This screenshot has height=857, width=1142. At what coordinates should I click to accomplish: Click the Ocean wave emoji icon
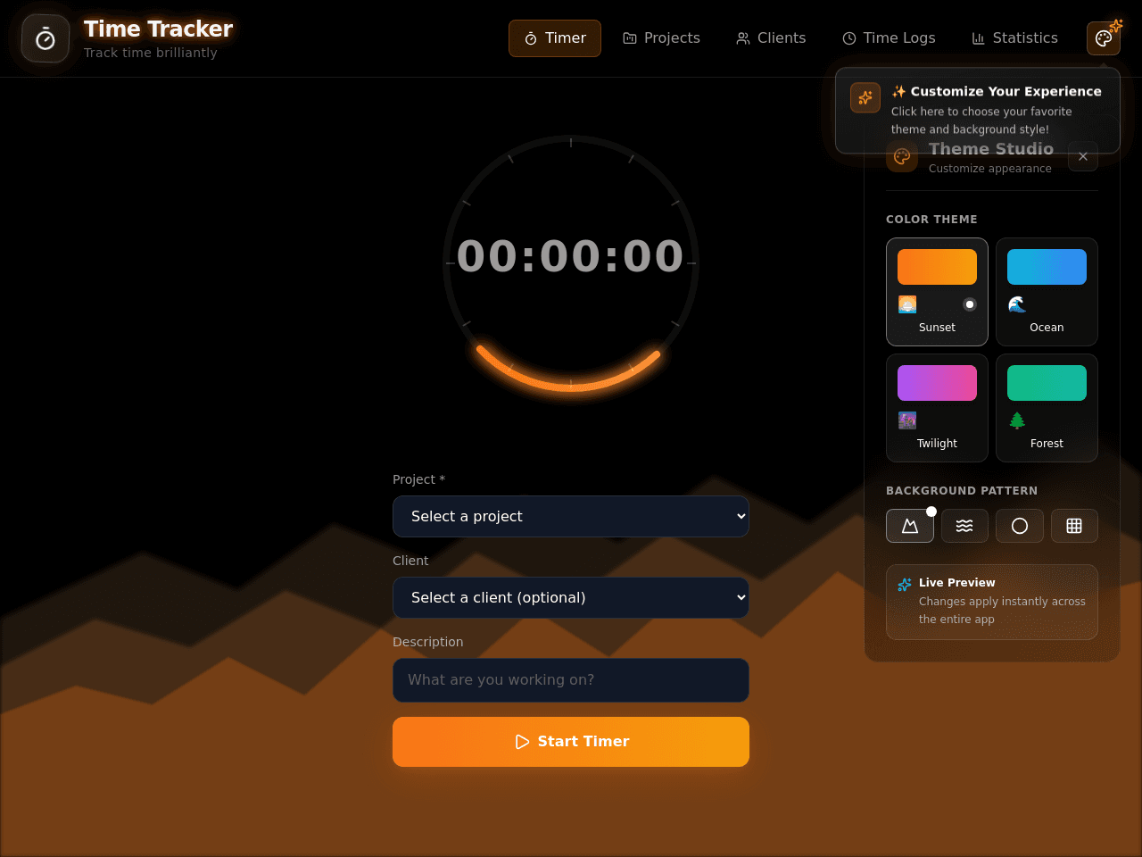point(1017,304)
